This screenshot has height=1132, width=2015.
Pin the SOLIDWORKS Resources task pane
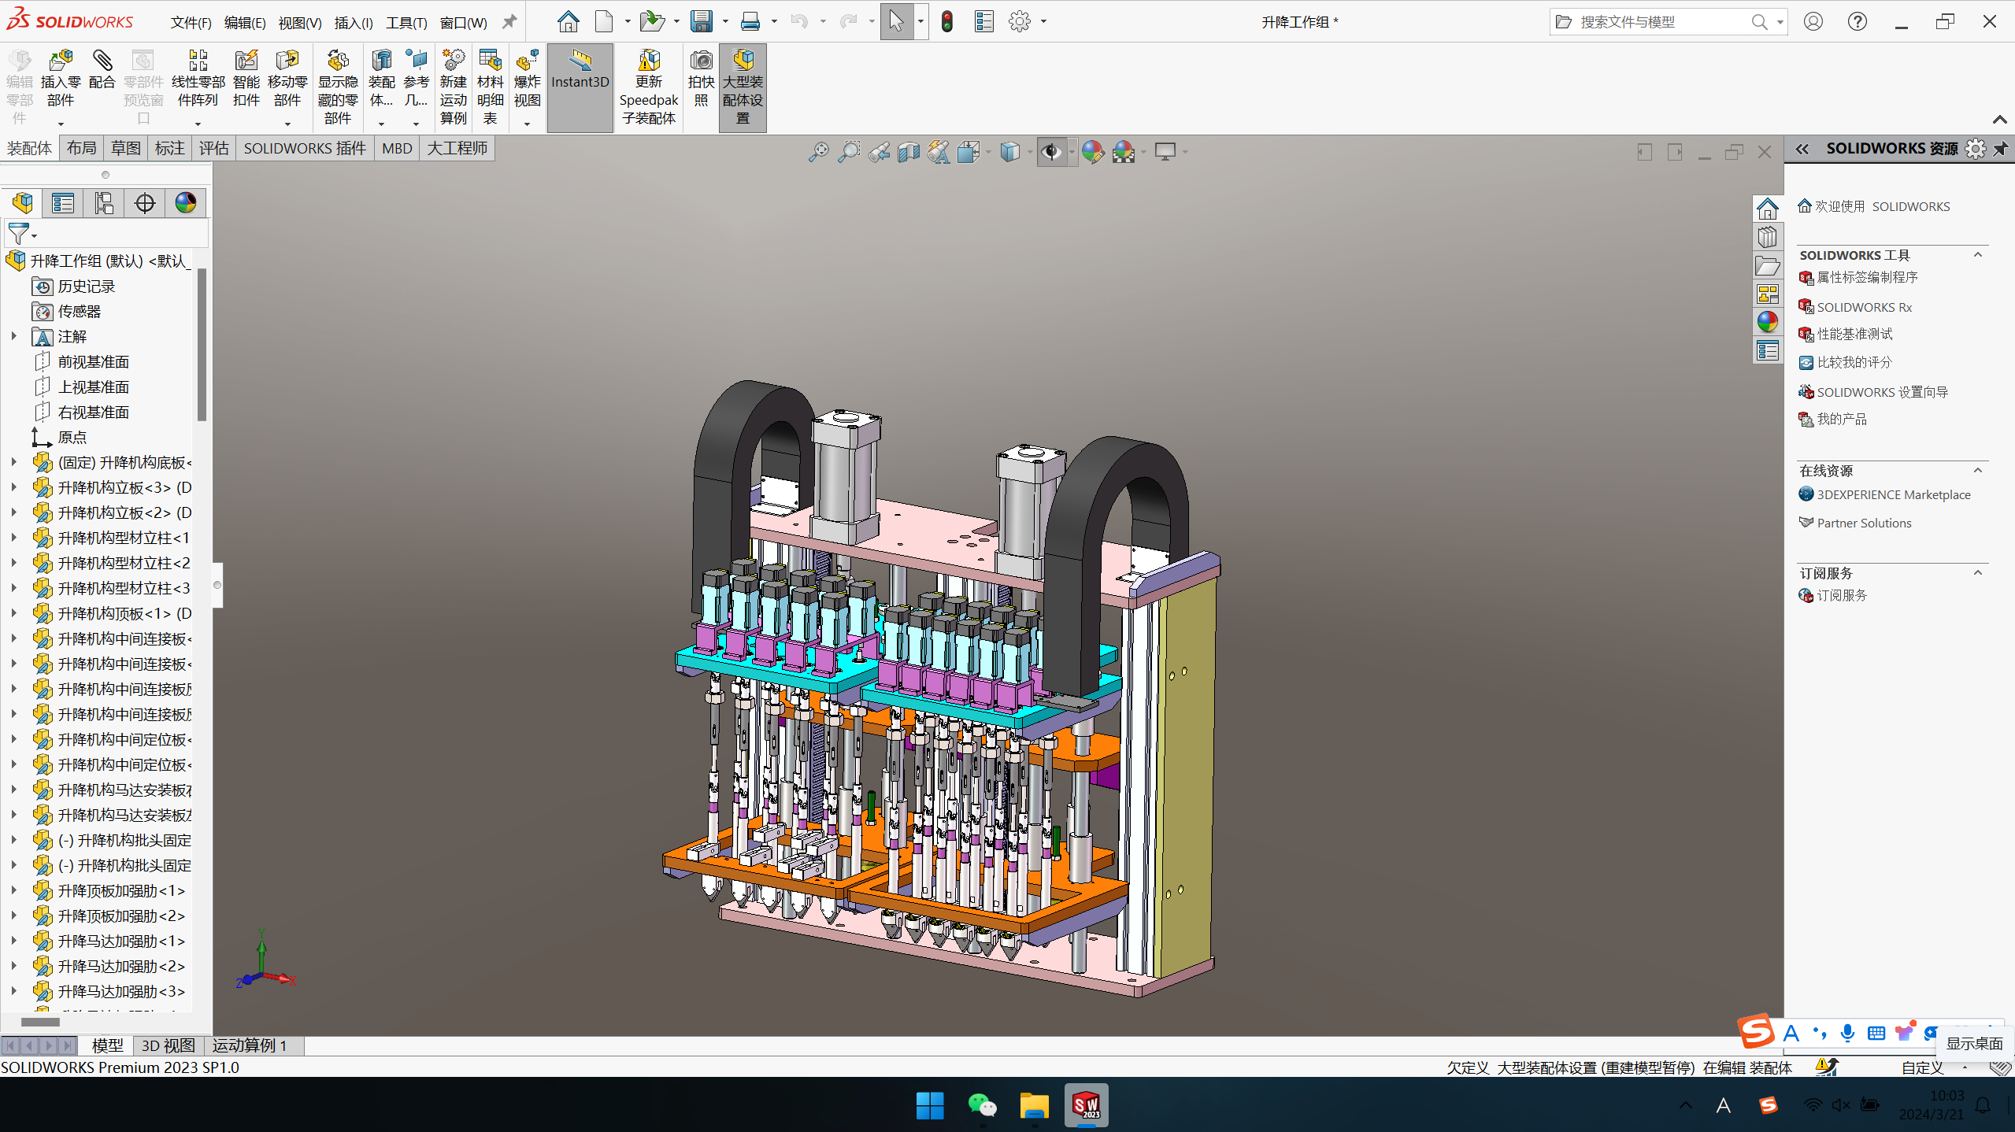pyautogui.click(x=2001, y=149)
